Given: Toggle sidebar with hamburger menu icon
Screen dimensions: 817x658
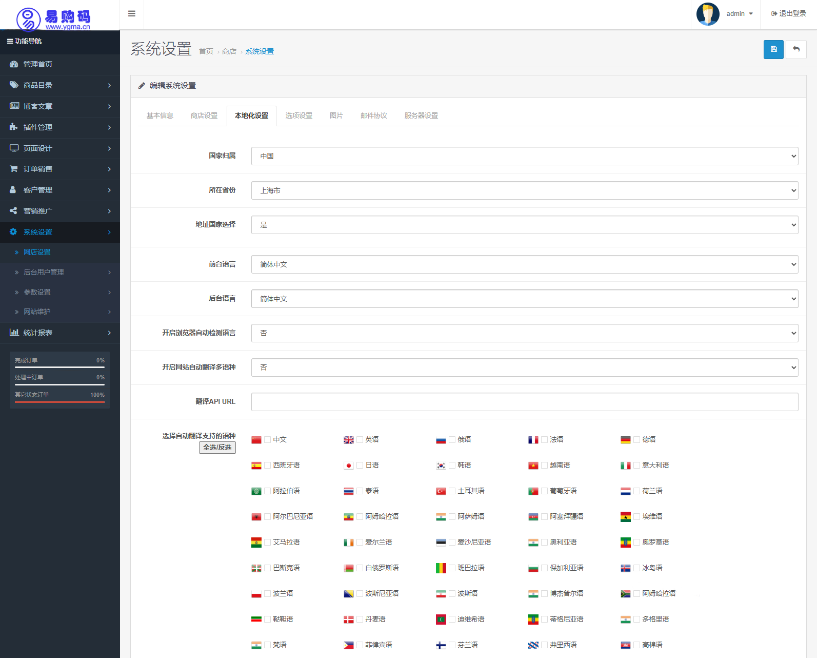Looking at the screenshot, I should point(132,14).
